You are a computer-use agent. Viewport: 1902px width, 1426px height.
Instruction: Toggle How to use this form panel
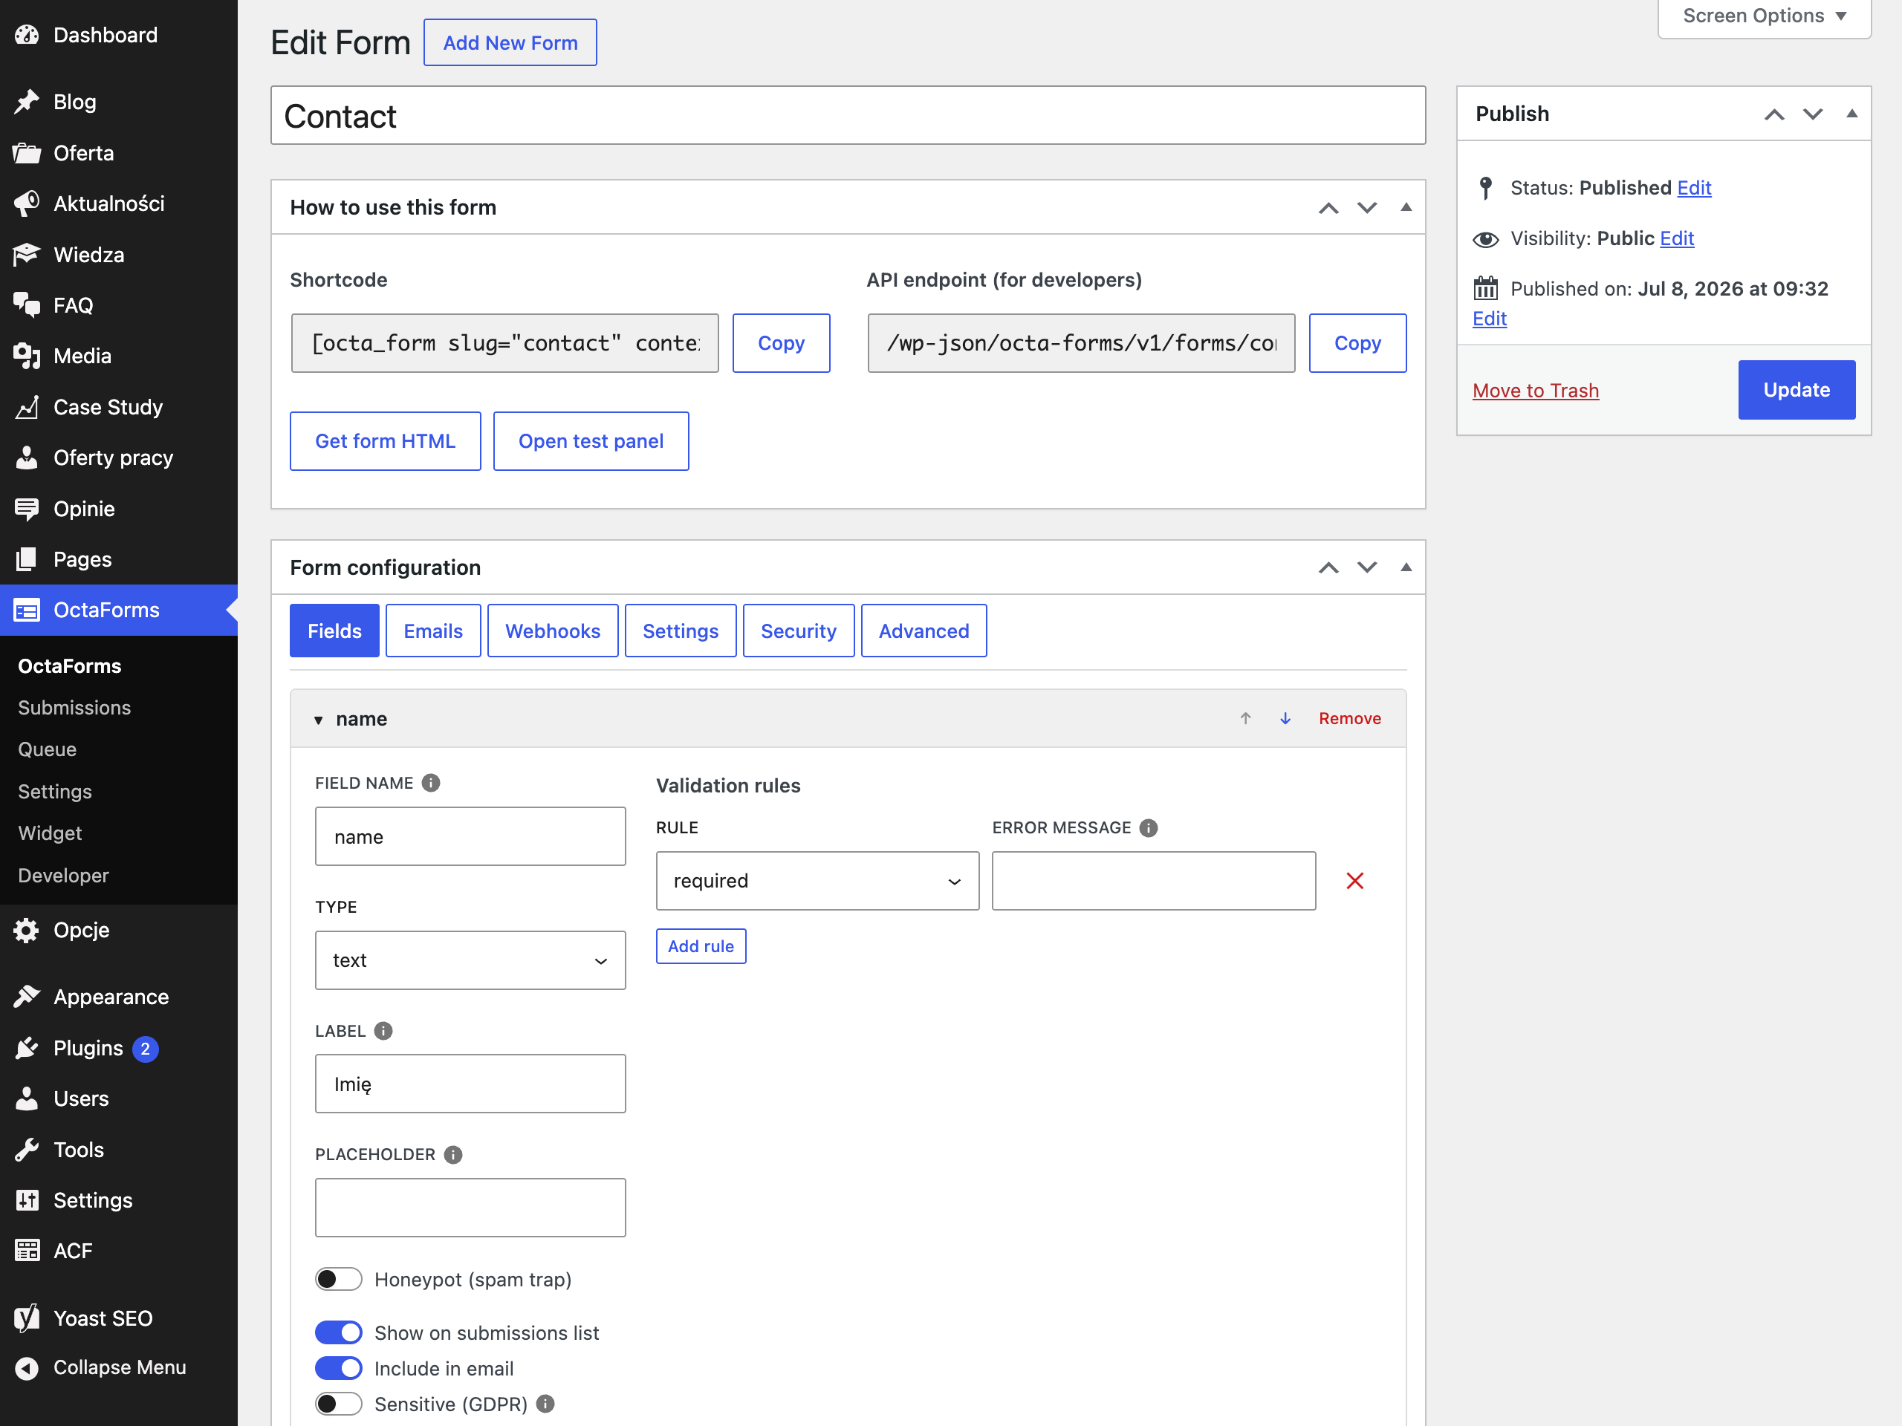1406,207
